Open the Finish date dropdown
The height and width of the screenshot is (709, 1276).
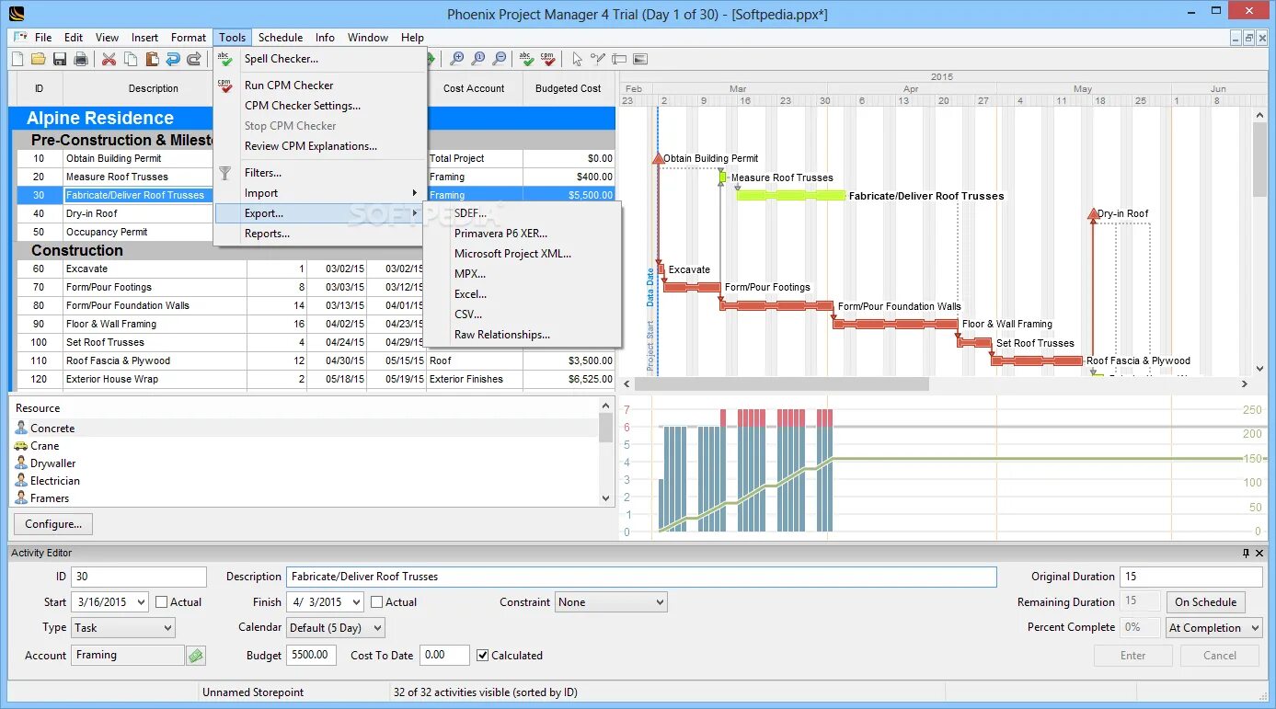coord(355,602)
